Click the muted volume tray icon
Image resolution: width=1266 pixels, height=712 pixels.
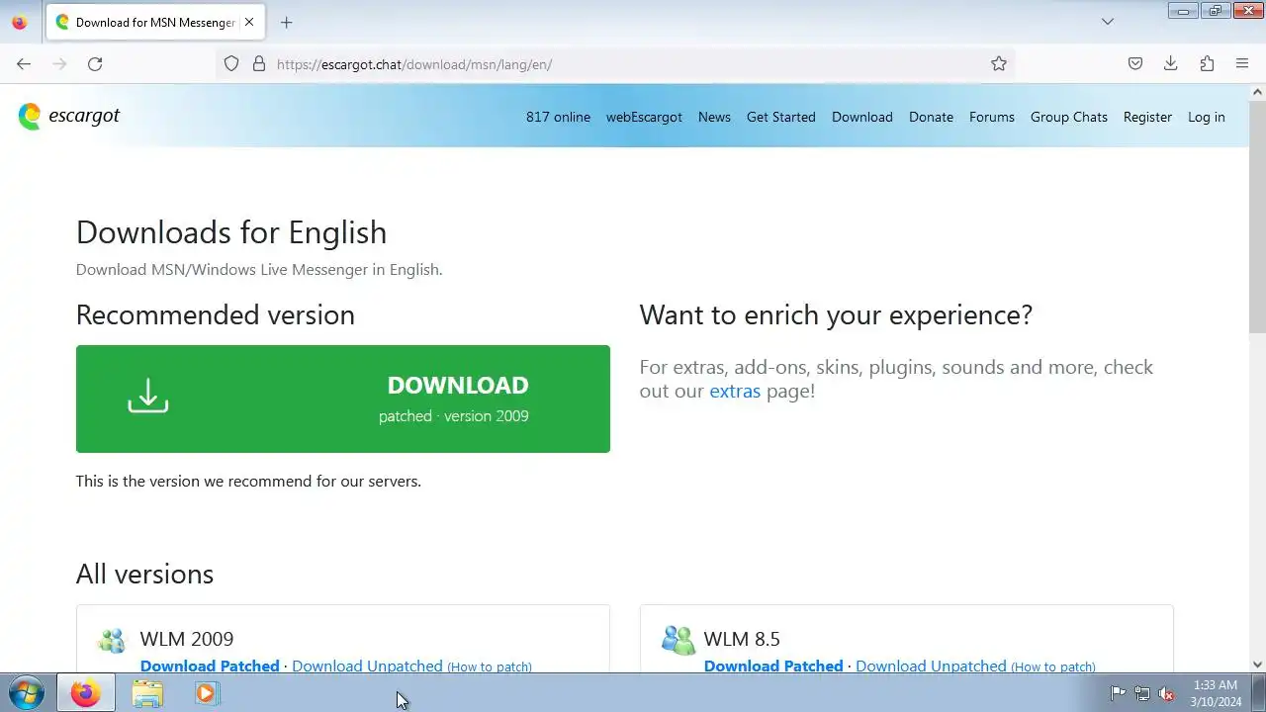pos(1167,693)
